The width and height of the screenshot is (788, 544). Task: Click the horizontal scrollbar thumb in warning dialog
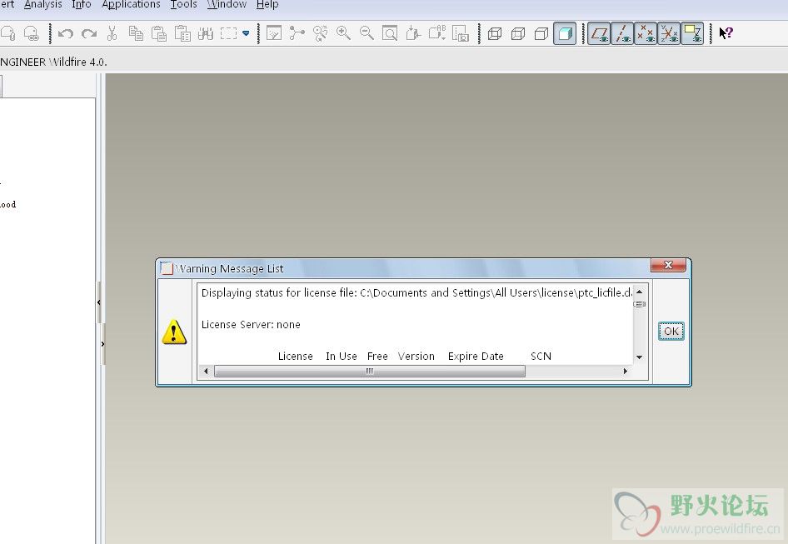point(370,371)
